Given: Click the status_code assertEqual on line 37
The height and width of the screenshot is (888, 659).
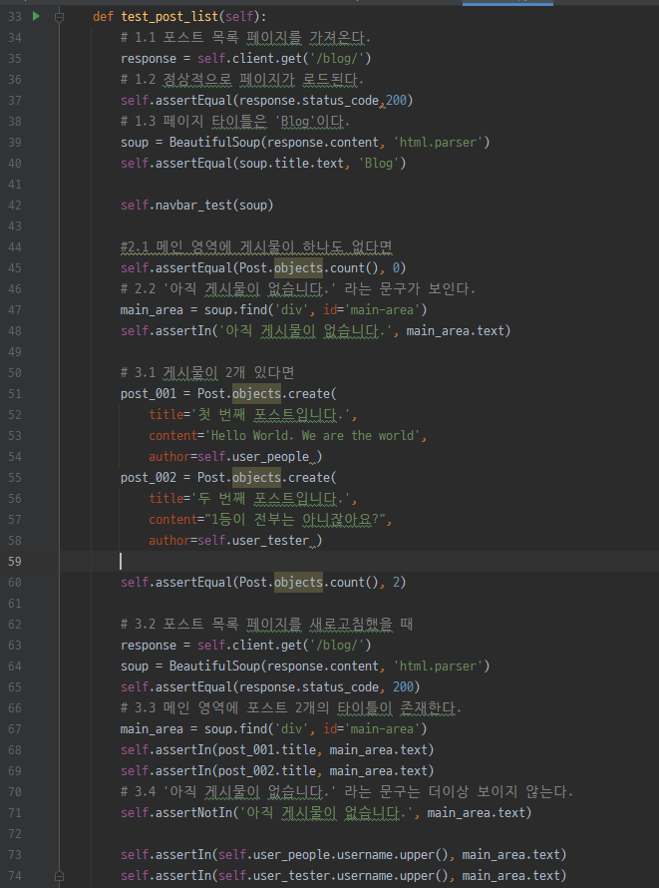Looking at the screenshot, I should [267, 100].
